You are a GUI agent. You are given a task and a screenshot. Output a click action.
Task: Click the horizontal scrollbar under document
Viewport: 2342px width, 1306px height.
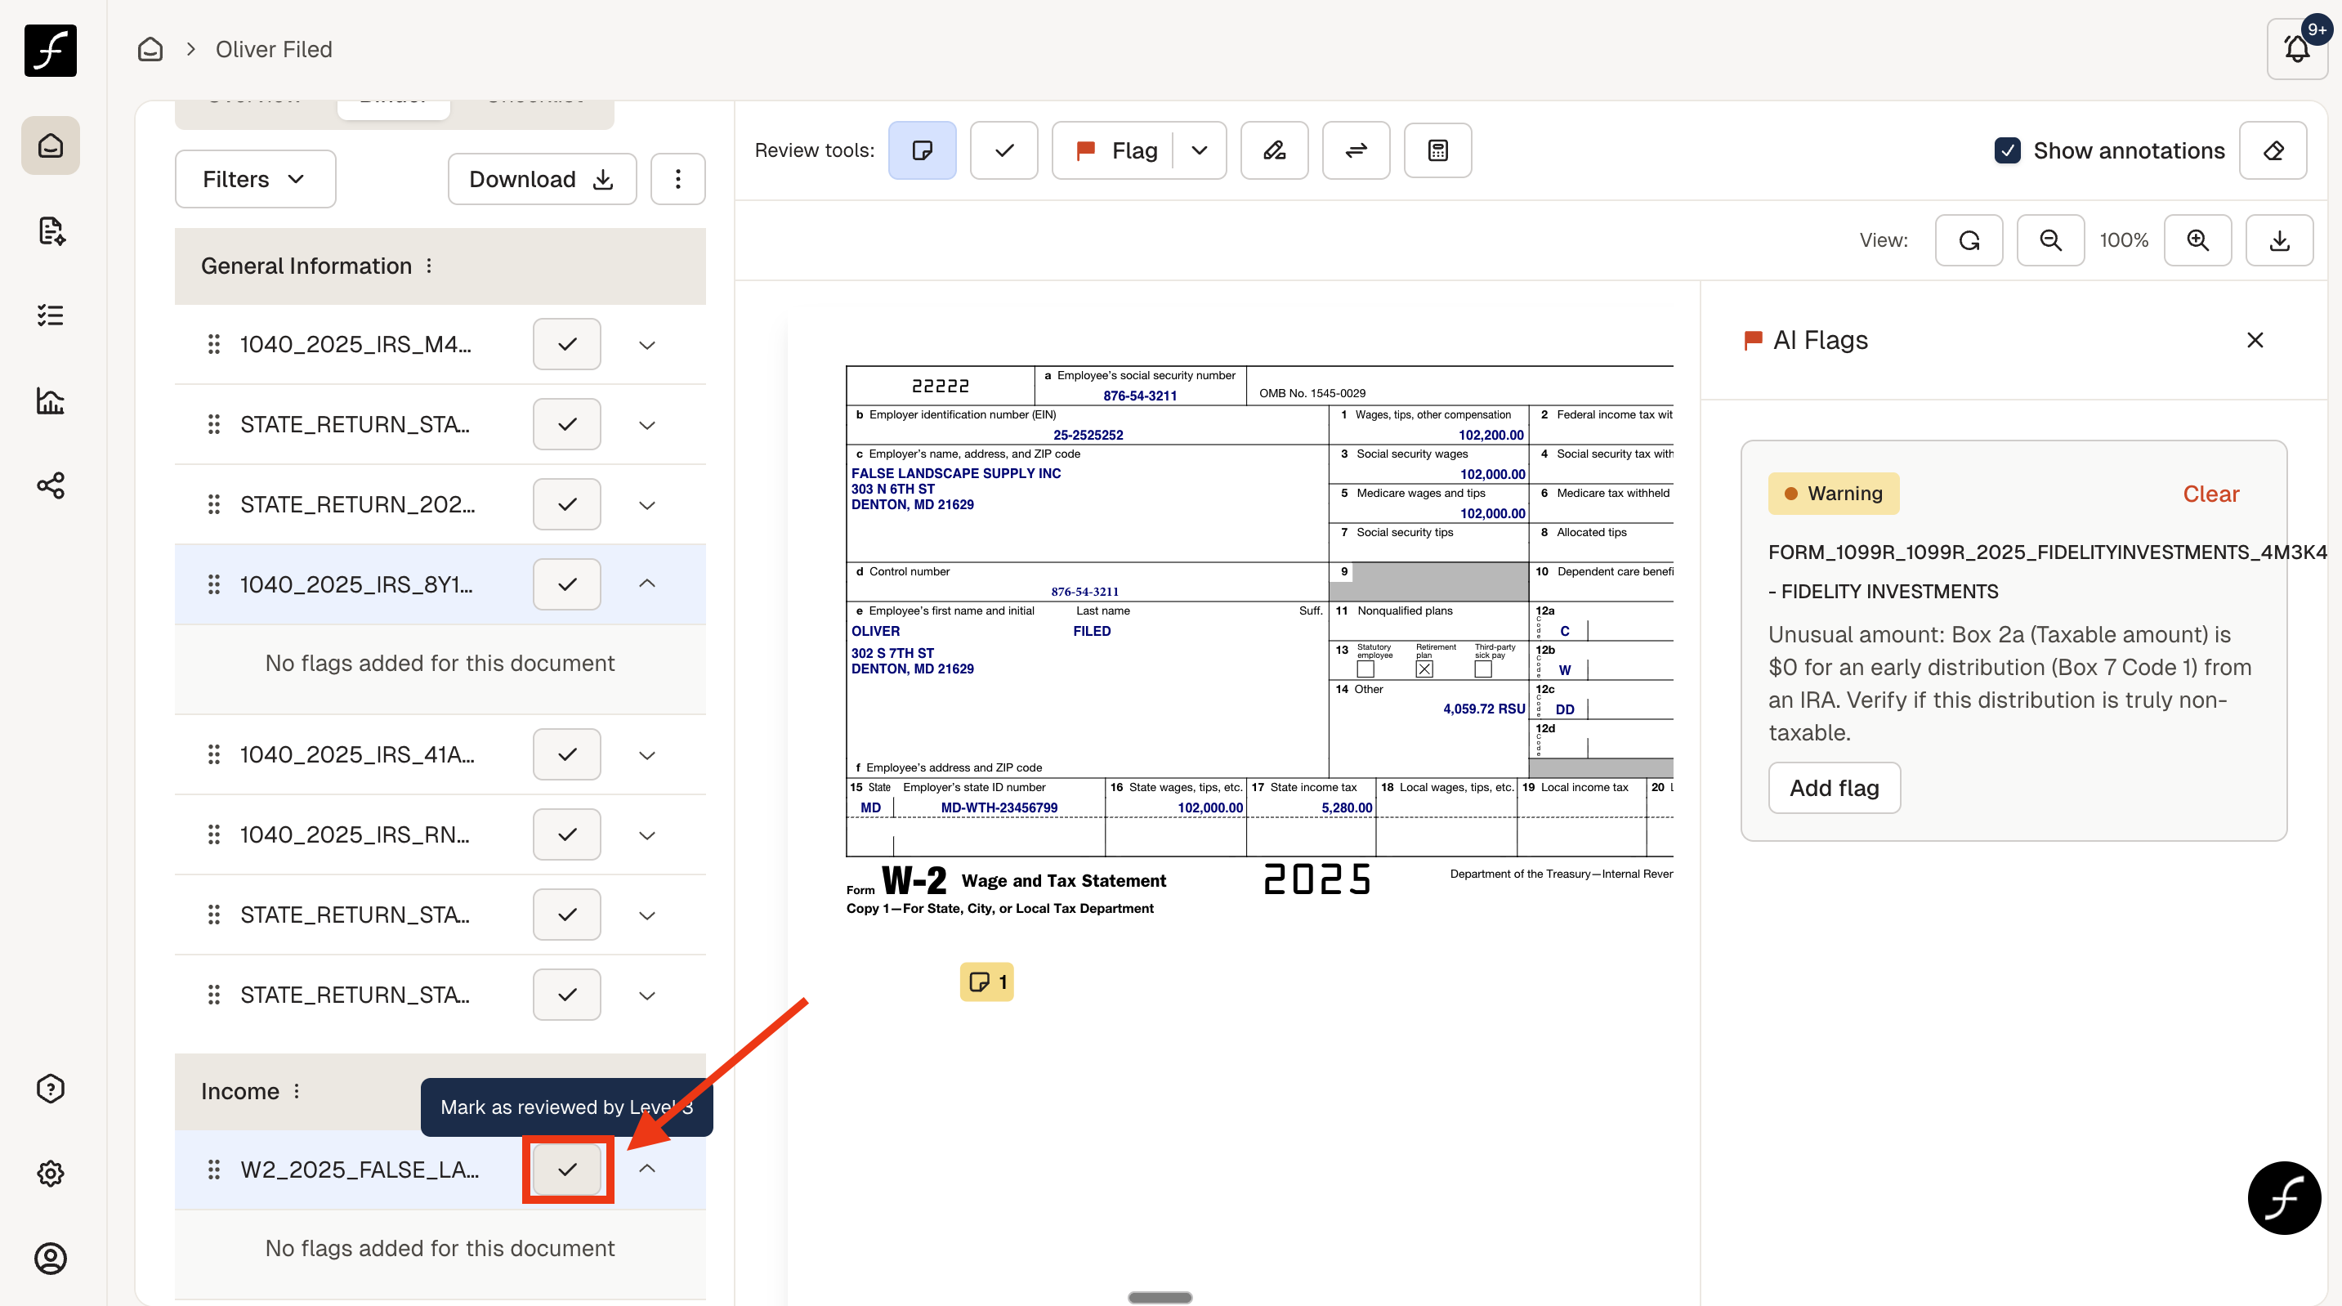1160,1298
